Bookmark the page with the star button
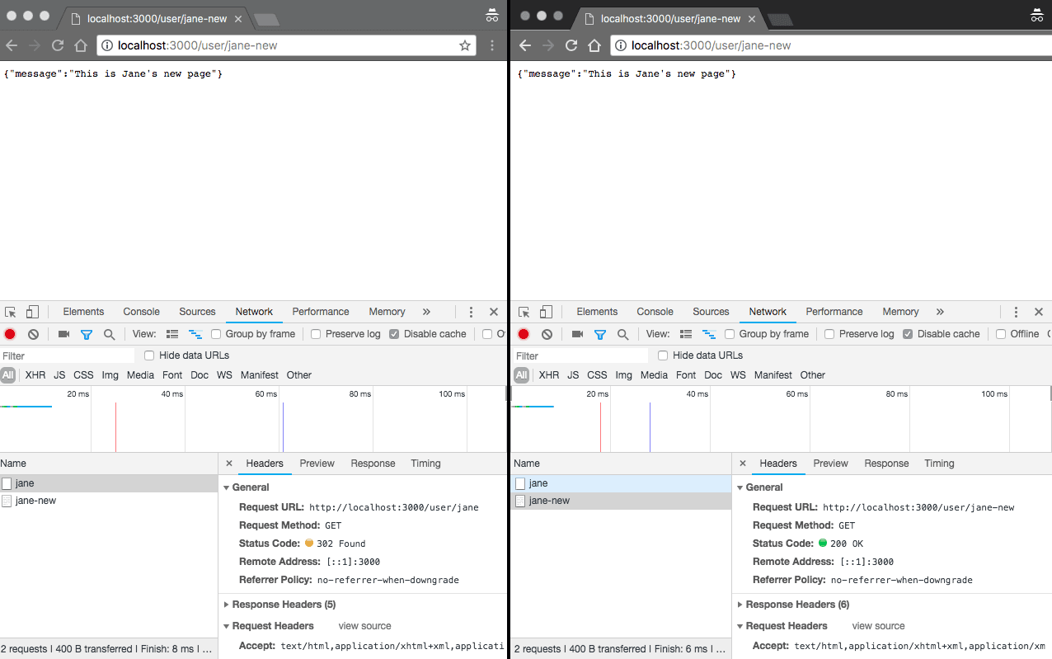The image size is (1052, 659). [465, 45]
